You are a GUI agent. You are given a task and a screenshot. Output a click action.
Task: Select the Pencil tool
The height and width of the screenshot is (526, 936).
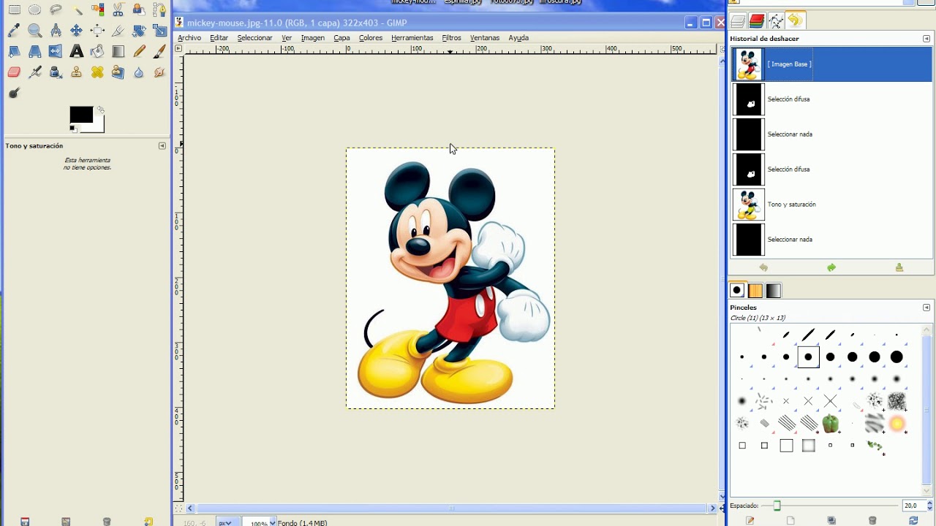pos(139,51)
